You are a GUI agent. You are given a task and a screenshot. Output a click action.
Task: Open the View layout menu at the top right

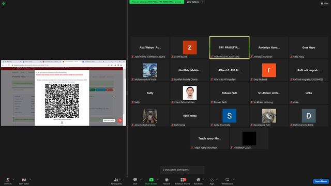(325, 4)
